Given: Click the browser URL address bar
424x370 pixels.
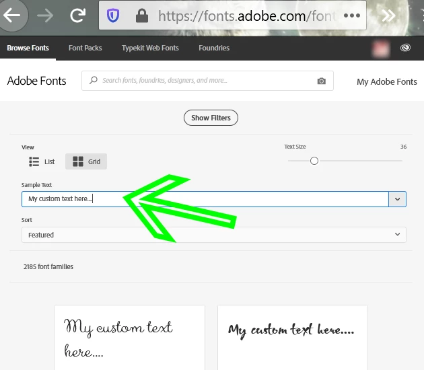Looking at the screenshot, I should click(233, 15).
